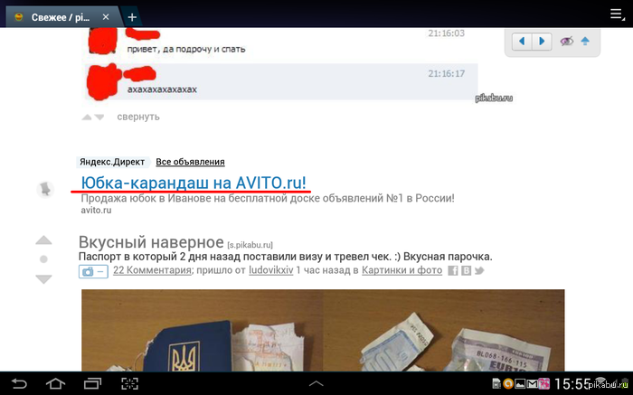Toggle the eye visibility icon

567,42
